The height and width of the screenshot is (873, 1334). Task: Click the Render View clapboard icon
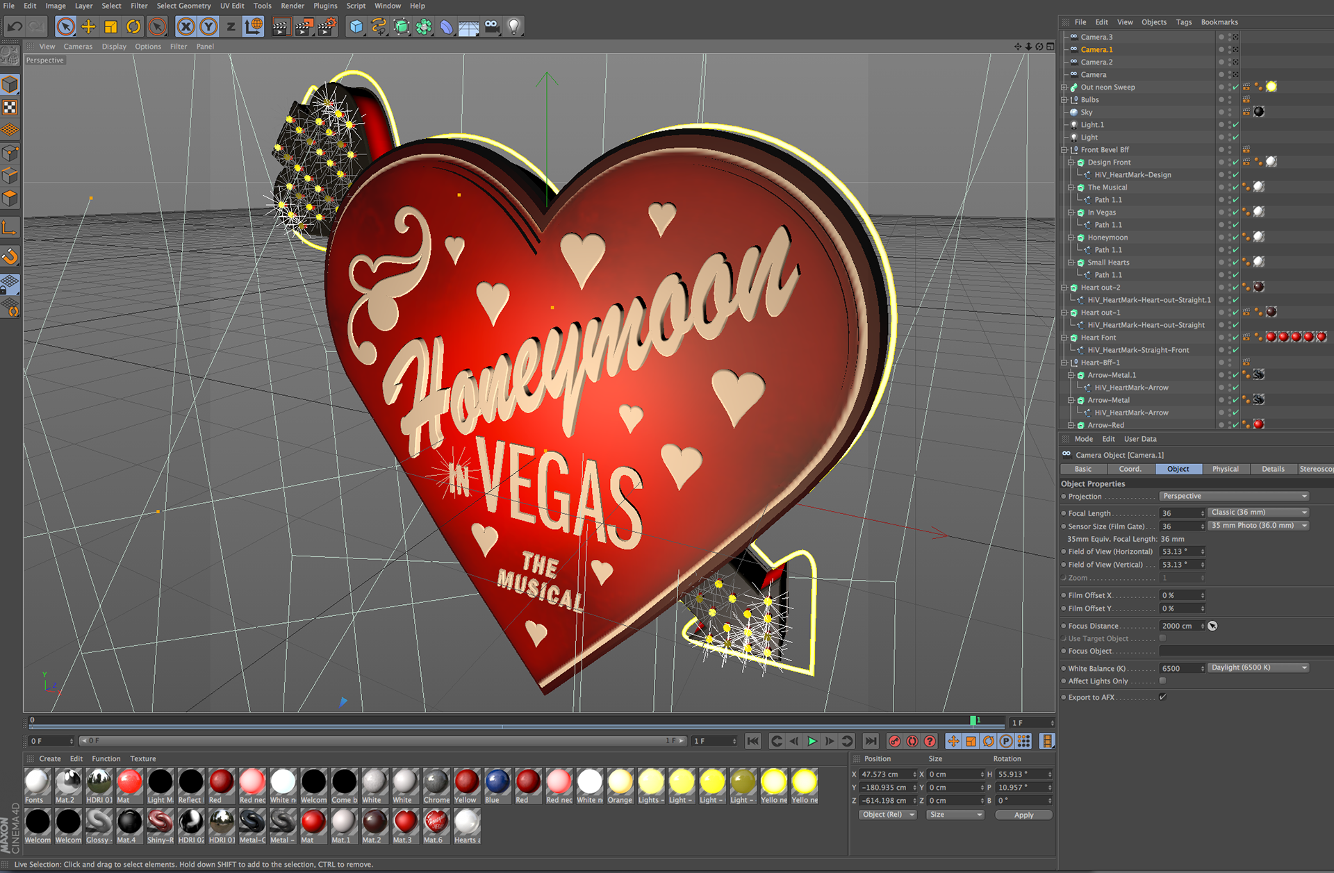280,27
